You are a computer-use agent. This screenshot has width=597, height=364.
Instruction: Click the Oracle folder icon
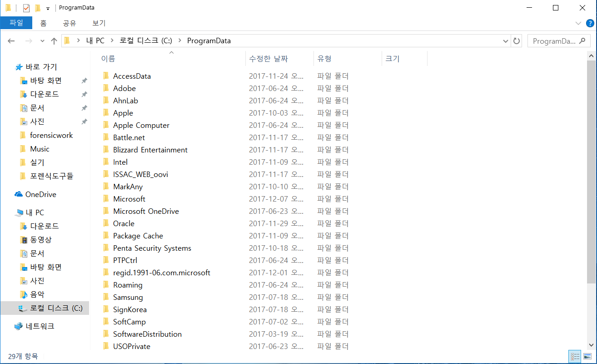(x=106, y=223)
